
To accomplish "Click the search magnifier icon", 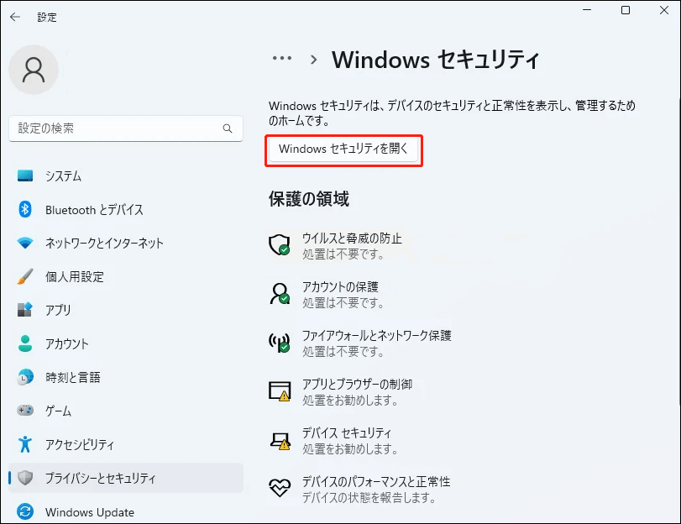I will click(228, 129).
